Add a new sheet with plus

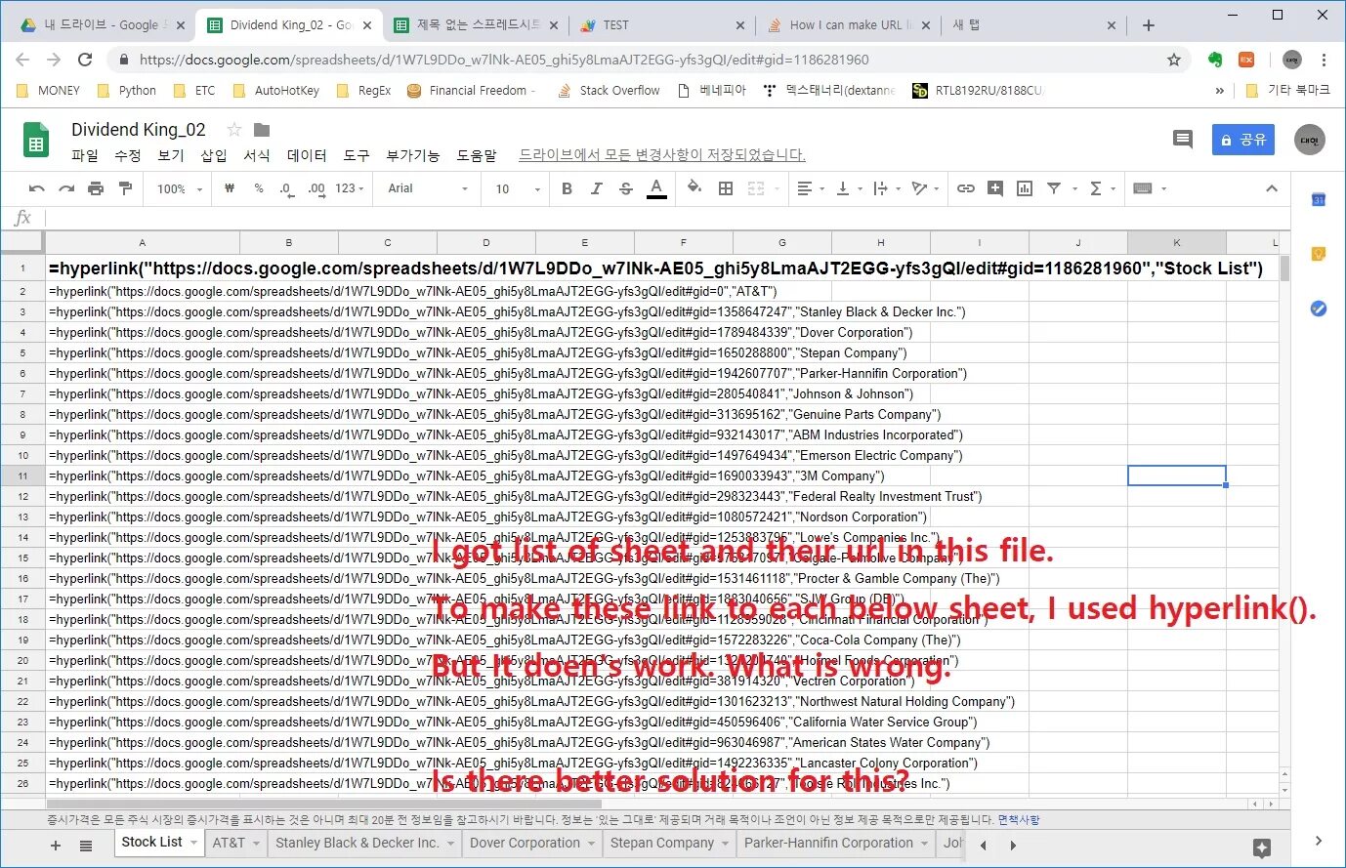point(56,846)
